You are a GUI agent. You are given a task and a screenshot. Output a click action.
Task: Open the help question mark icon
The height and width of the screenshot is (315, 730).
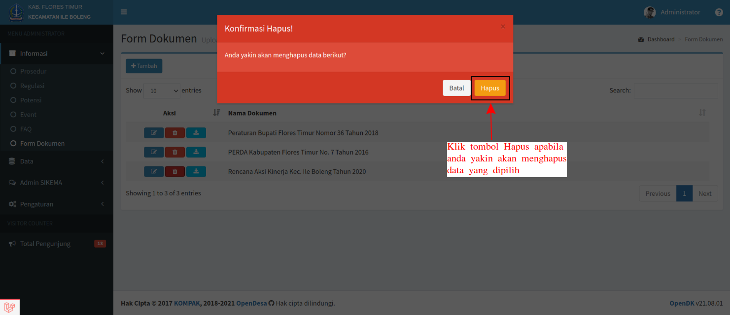pyautogui.click(x=719, y=12)
